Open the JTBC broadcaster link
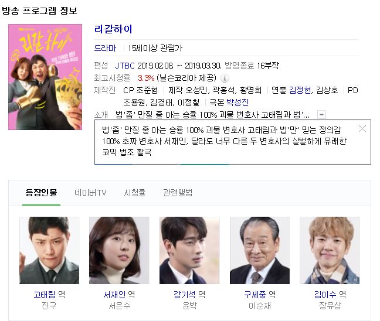The image size is (380, 321). coord(124,66)
